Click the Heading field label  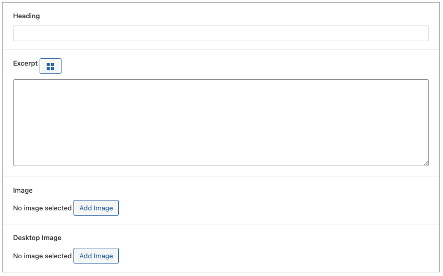[x=27, y=16]
